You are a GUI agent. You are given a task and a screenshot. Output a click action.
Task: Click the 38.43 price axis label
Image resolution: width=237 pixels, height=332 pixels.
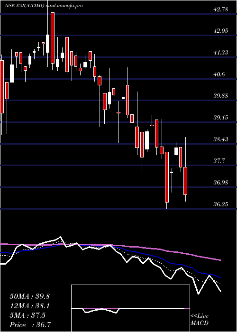tap(221, 139)
